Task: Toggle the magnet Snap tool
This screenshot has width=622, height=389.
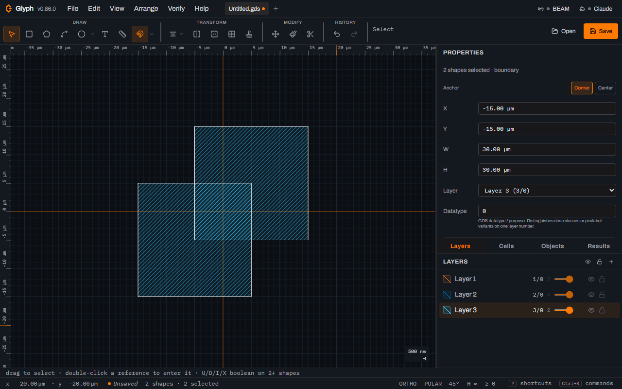Action: click(x=140, y=34)
